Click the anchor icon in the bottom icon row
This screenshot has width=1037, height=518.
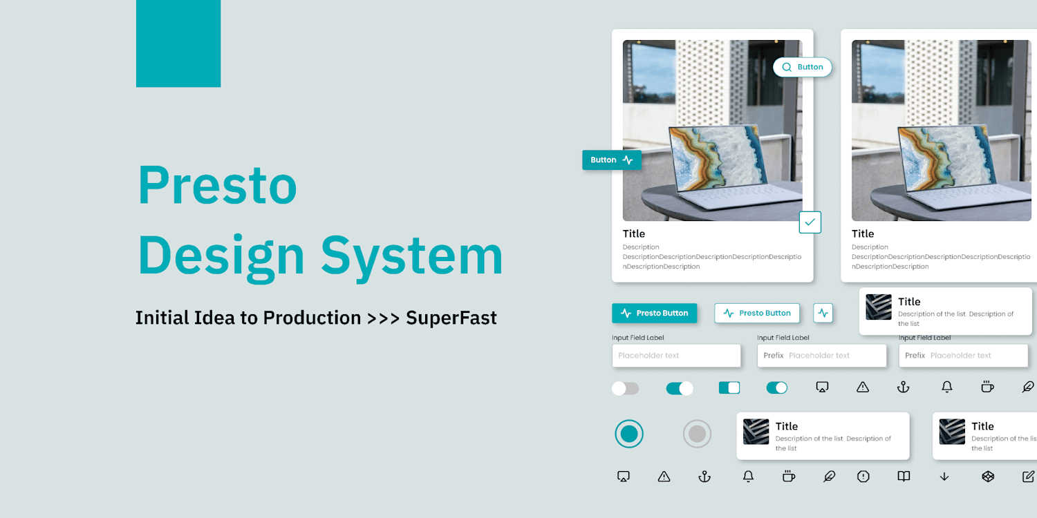pos(704,476)
